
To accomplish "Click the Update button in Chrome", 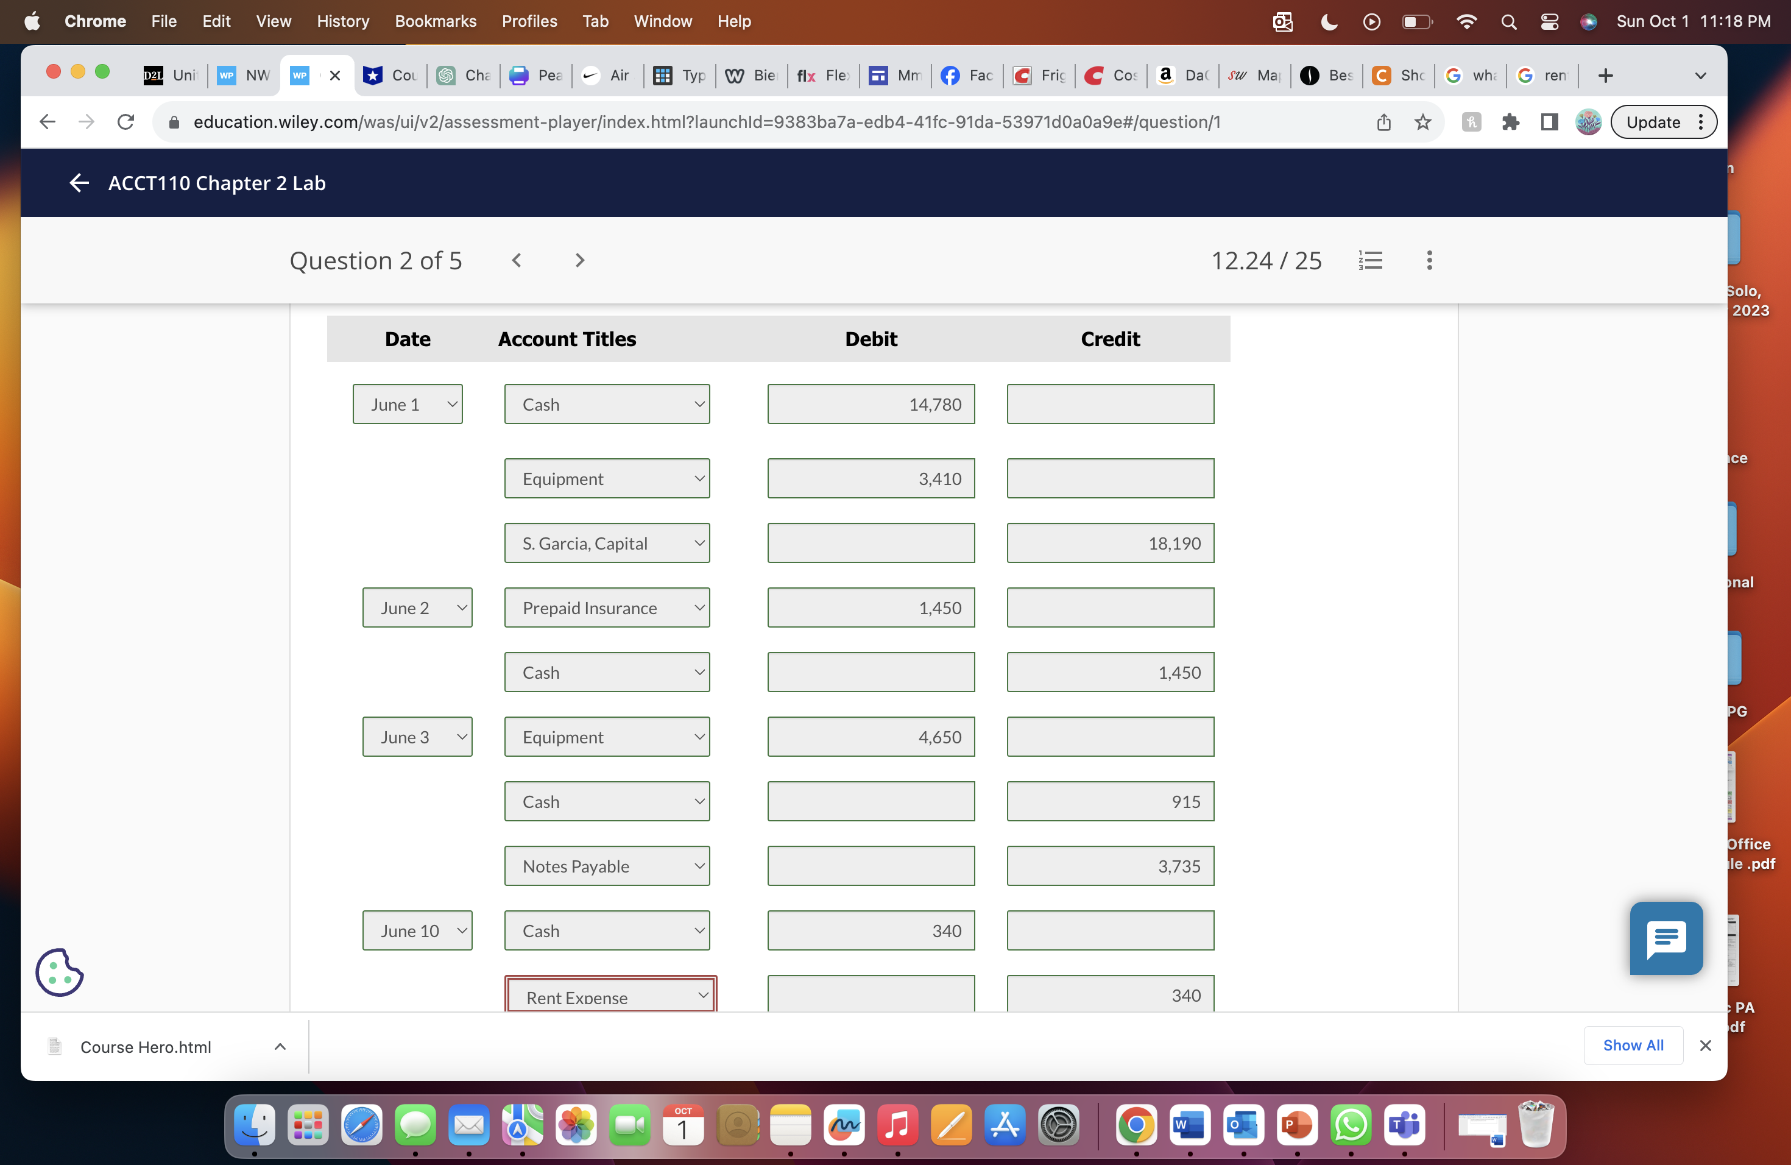I will [x=1653, y=121].
